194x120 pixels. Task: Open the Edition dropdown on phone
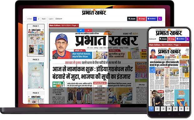coord(153,39)
